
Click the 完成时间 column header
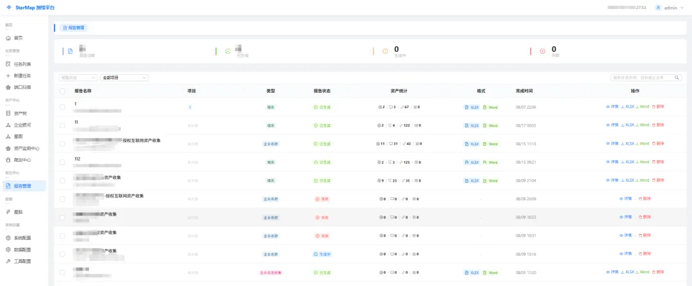point(524,91)
